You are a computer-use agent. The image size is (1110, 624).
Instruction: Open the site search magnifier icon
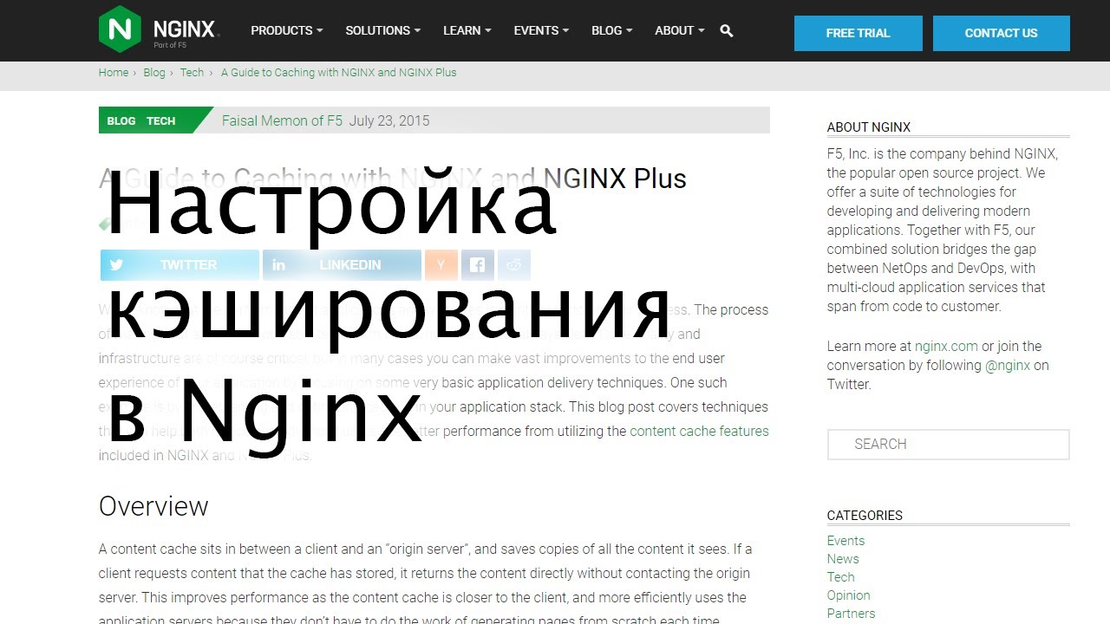click(x=727, y=30)
